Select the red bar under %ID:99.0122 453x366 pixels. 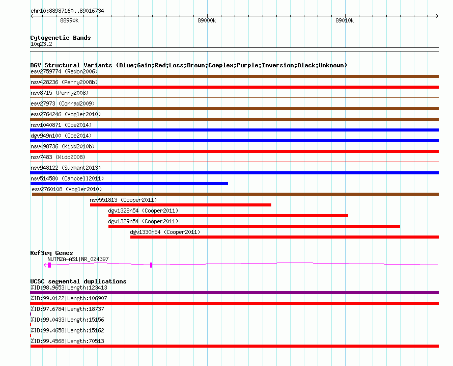pos(234,303)
